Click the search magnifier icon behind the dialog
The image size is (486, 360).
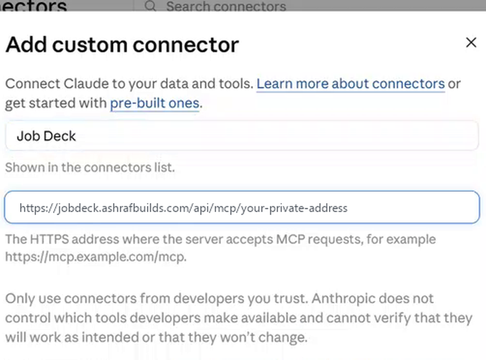click(150, 5)
